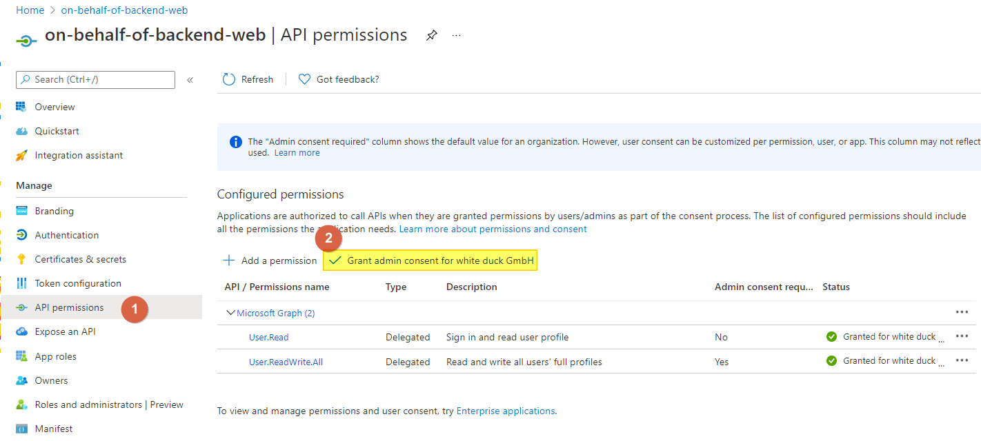Click Add a permission button
981x441 pixels.
(x=270, y=260)
